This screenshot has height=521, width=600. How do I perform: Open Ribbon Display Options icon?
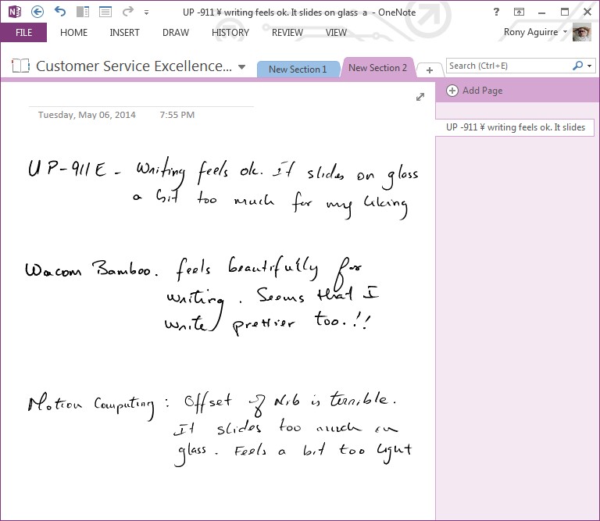[519, 12]
